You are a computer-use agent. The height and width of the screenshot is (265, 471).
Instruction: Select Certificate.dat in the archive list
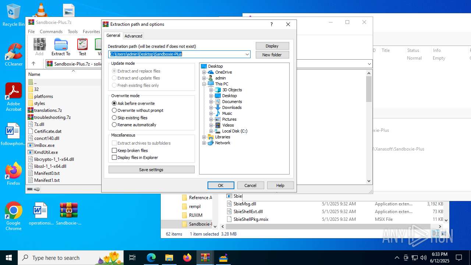point(48,131)
